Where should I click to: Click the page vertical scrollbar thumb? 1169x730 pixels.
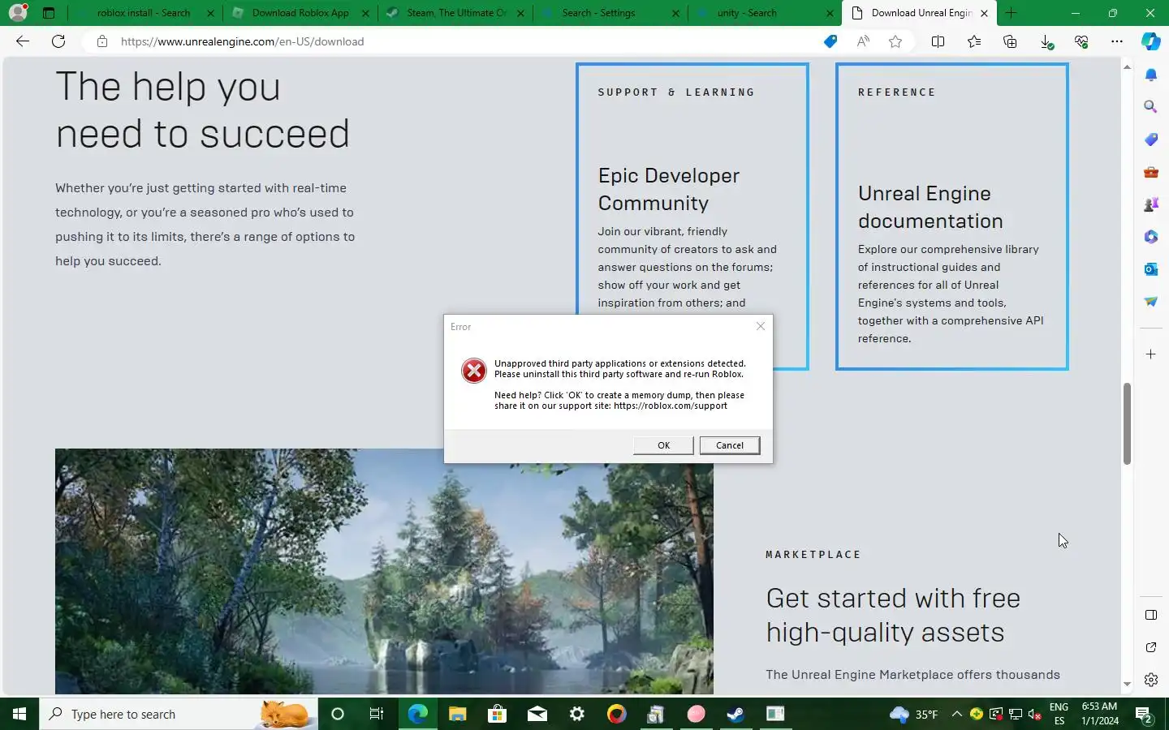(x=1127, y=423)
